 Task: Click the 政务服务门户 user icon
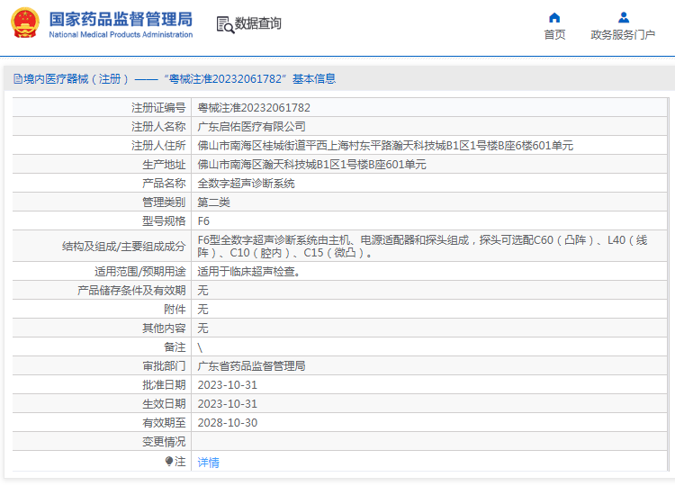[624, 18]
